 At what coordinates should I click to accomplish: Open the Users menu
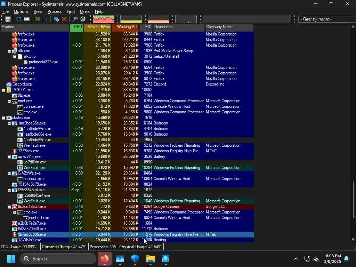pos(85,11)
